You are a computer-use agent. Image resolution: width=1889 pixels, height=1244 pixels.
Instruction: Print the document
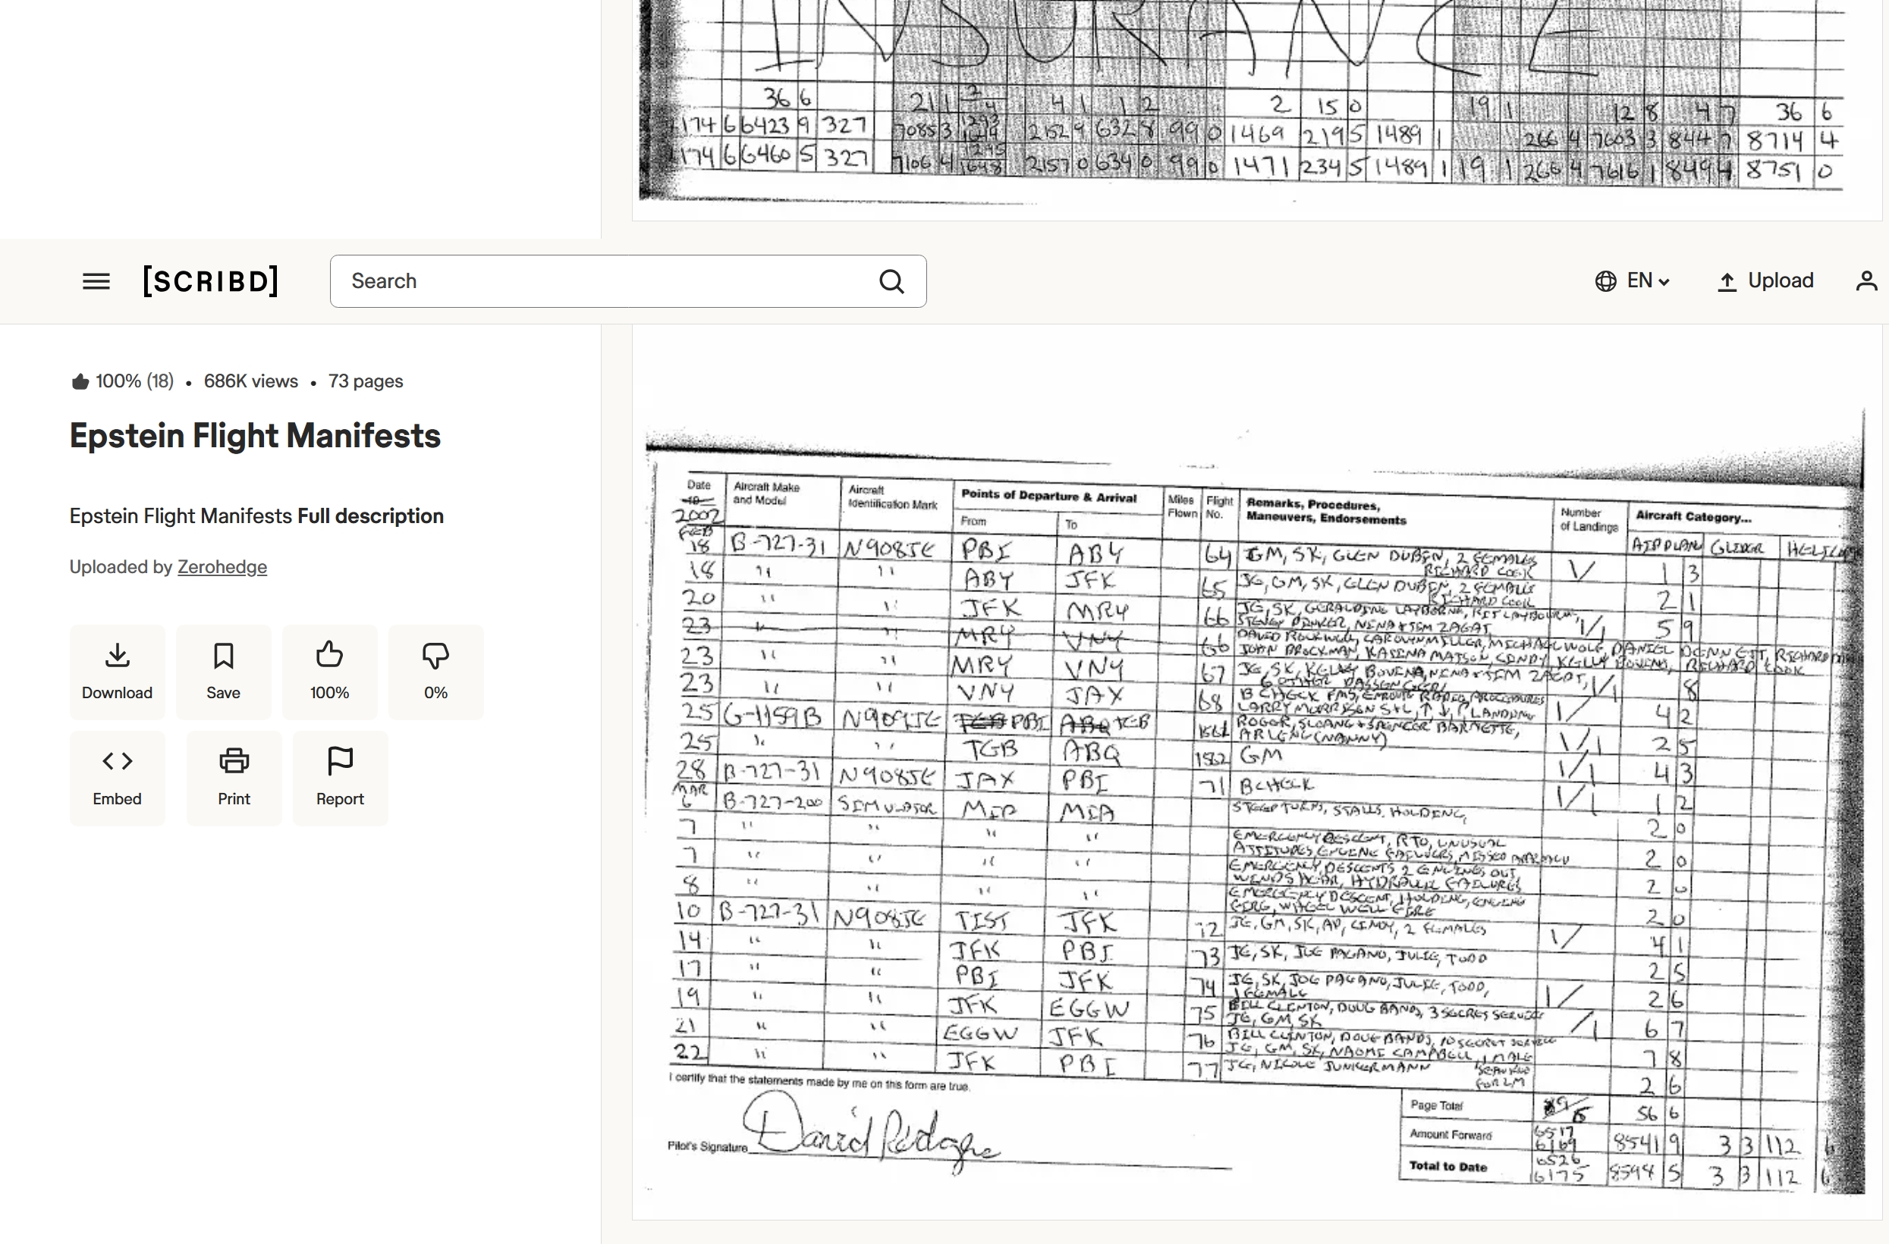click(234, 779)
